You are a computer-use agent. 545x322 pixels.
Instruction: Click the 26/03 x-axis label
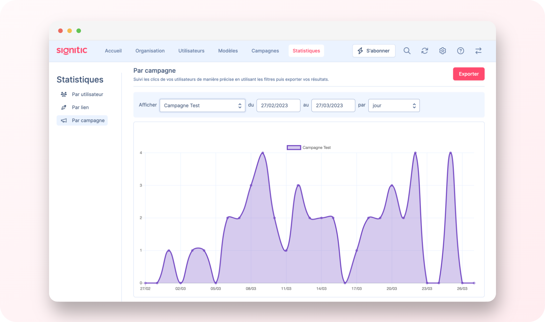462,289
